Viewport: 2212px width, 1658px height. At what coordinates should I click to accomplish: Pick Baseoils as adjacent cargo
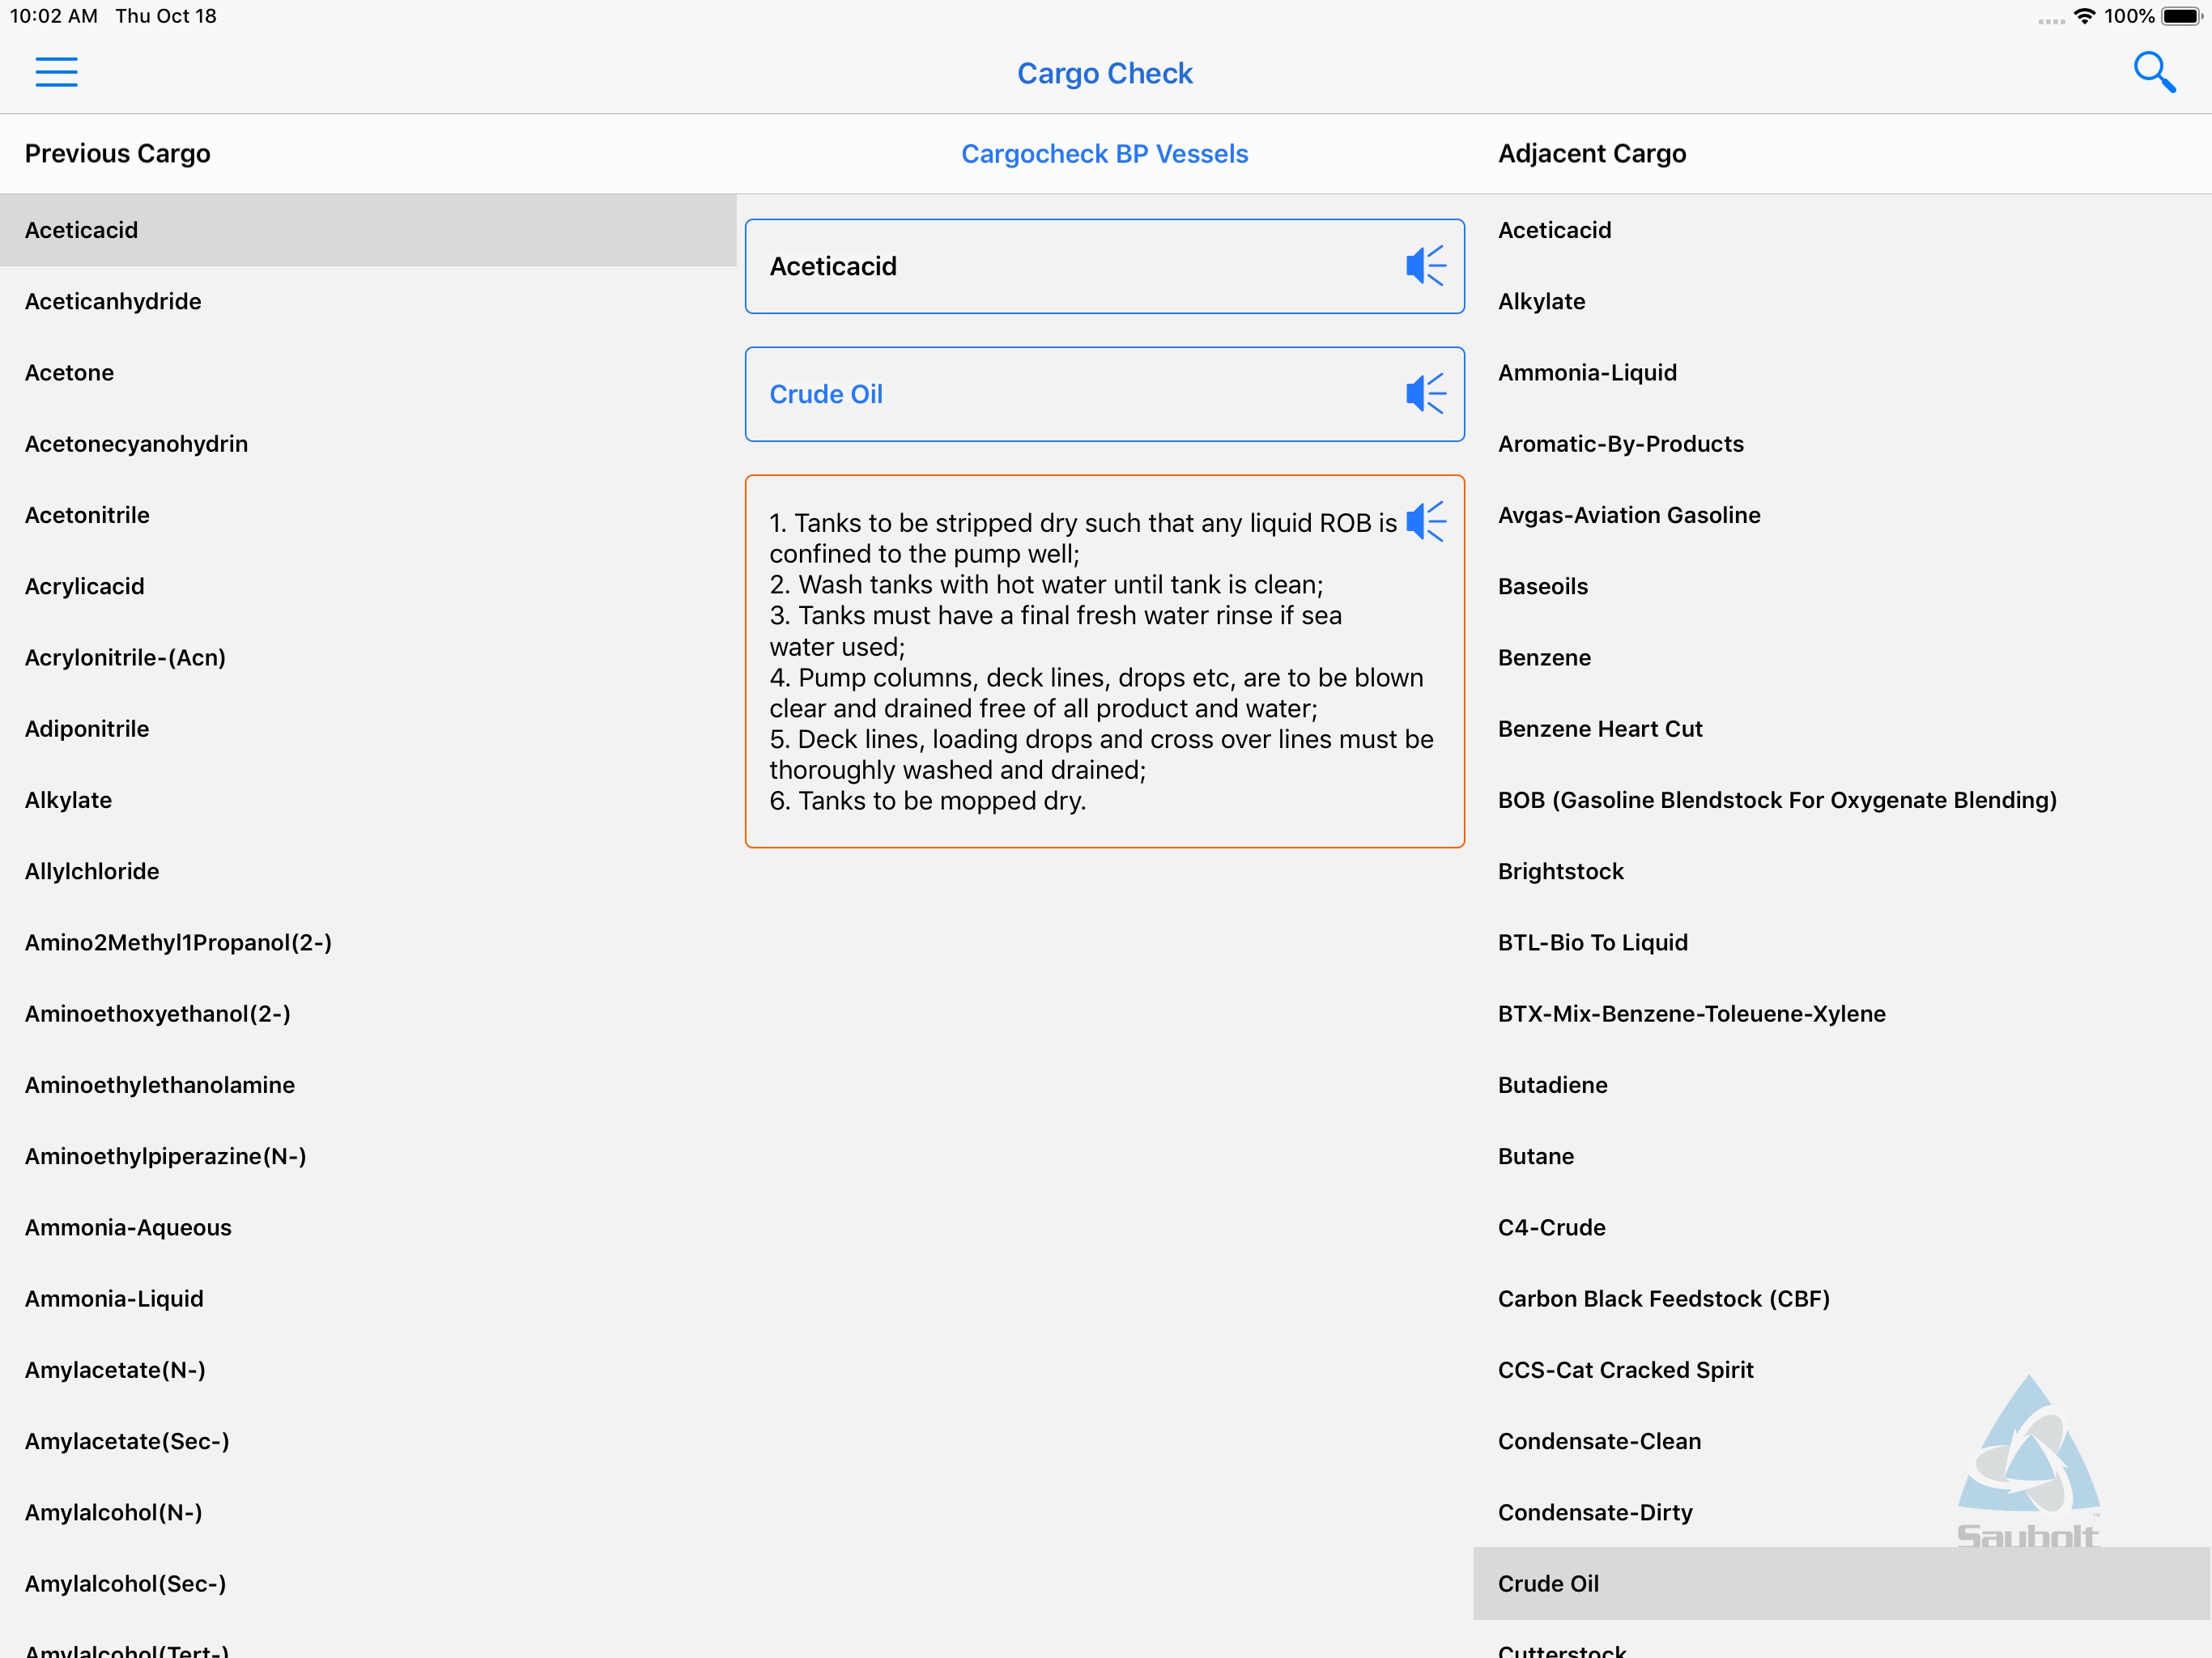(x=1842, y=586)
